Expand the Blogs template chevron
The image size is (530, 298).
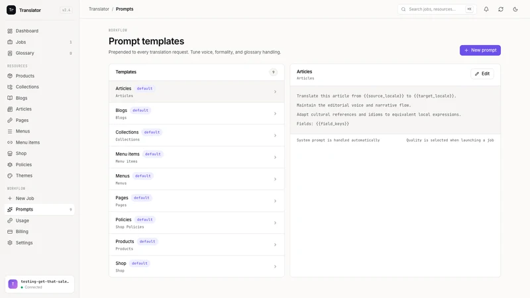[275, 113]
